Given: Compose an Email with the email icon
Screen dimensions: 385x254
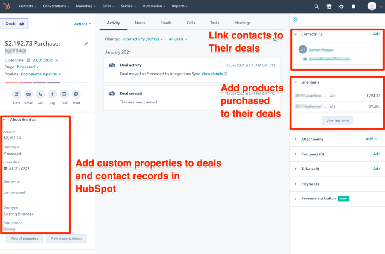Looking at the screenshot, I should (x=29, y=94).
